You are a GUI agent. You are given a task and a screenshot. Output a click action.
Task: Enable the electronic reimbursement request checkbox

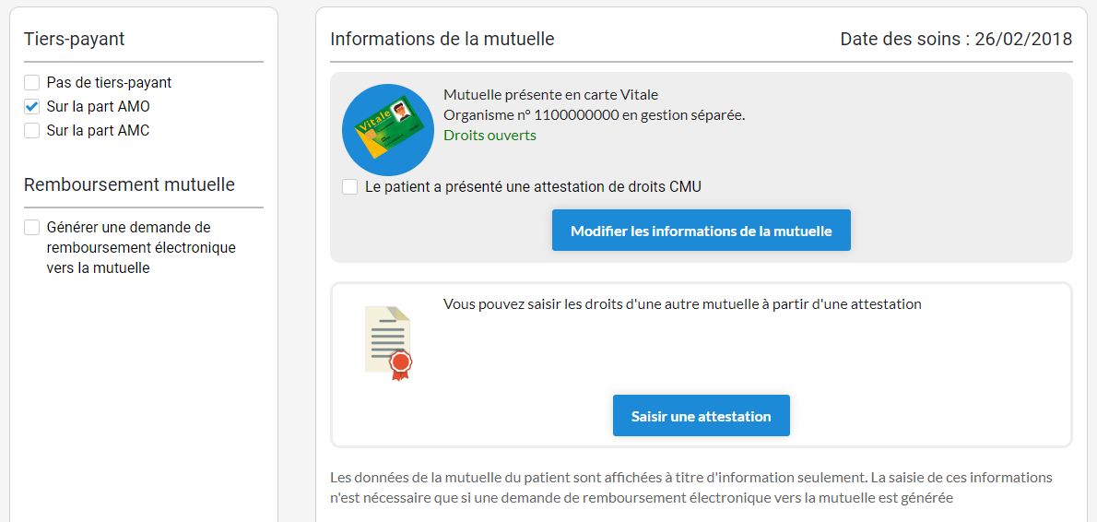[32, 228]
